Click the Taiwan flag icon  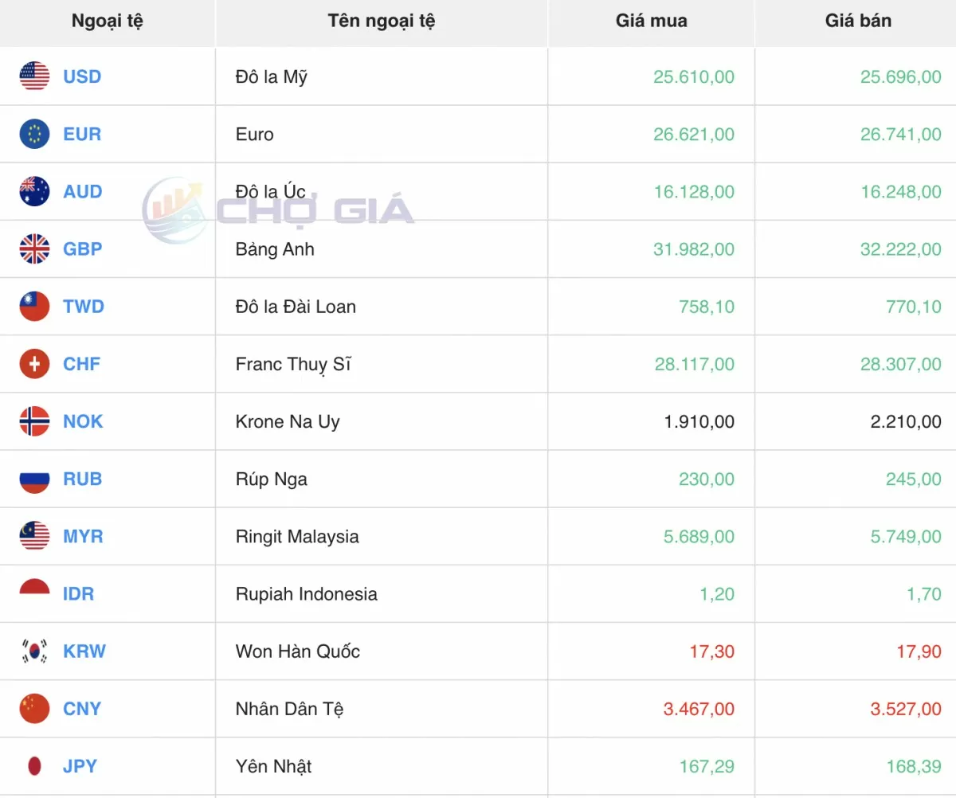click(x=34, y=307)
